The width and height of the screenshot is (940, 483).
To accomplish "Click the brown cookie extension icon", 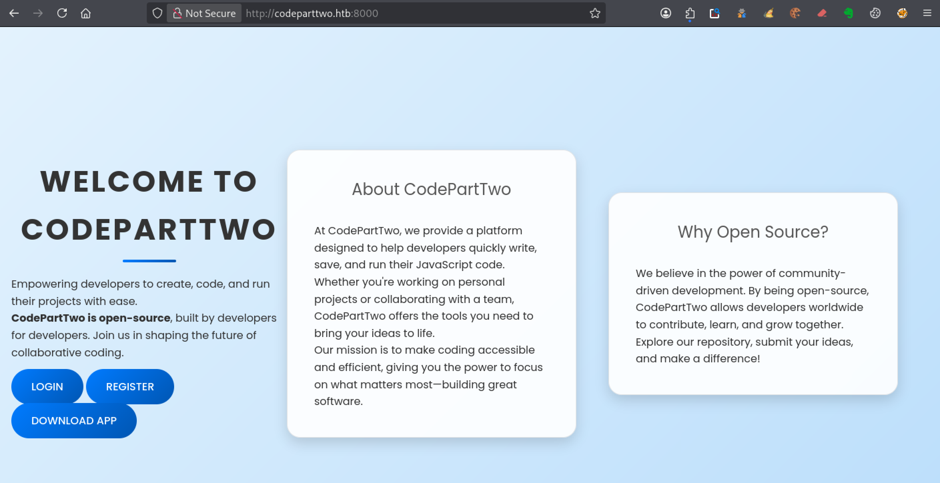I will point(795,13).
